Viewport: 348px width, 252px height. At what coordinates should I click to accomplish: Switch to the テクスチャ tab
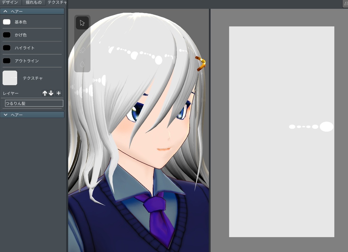pyautogui.click(x=57, y=2)
